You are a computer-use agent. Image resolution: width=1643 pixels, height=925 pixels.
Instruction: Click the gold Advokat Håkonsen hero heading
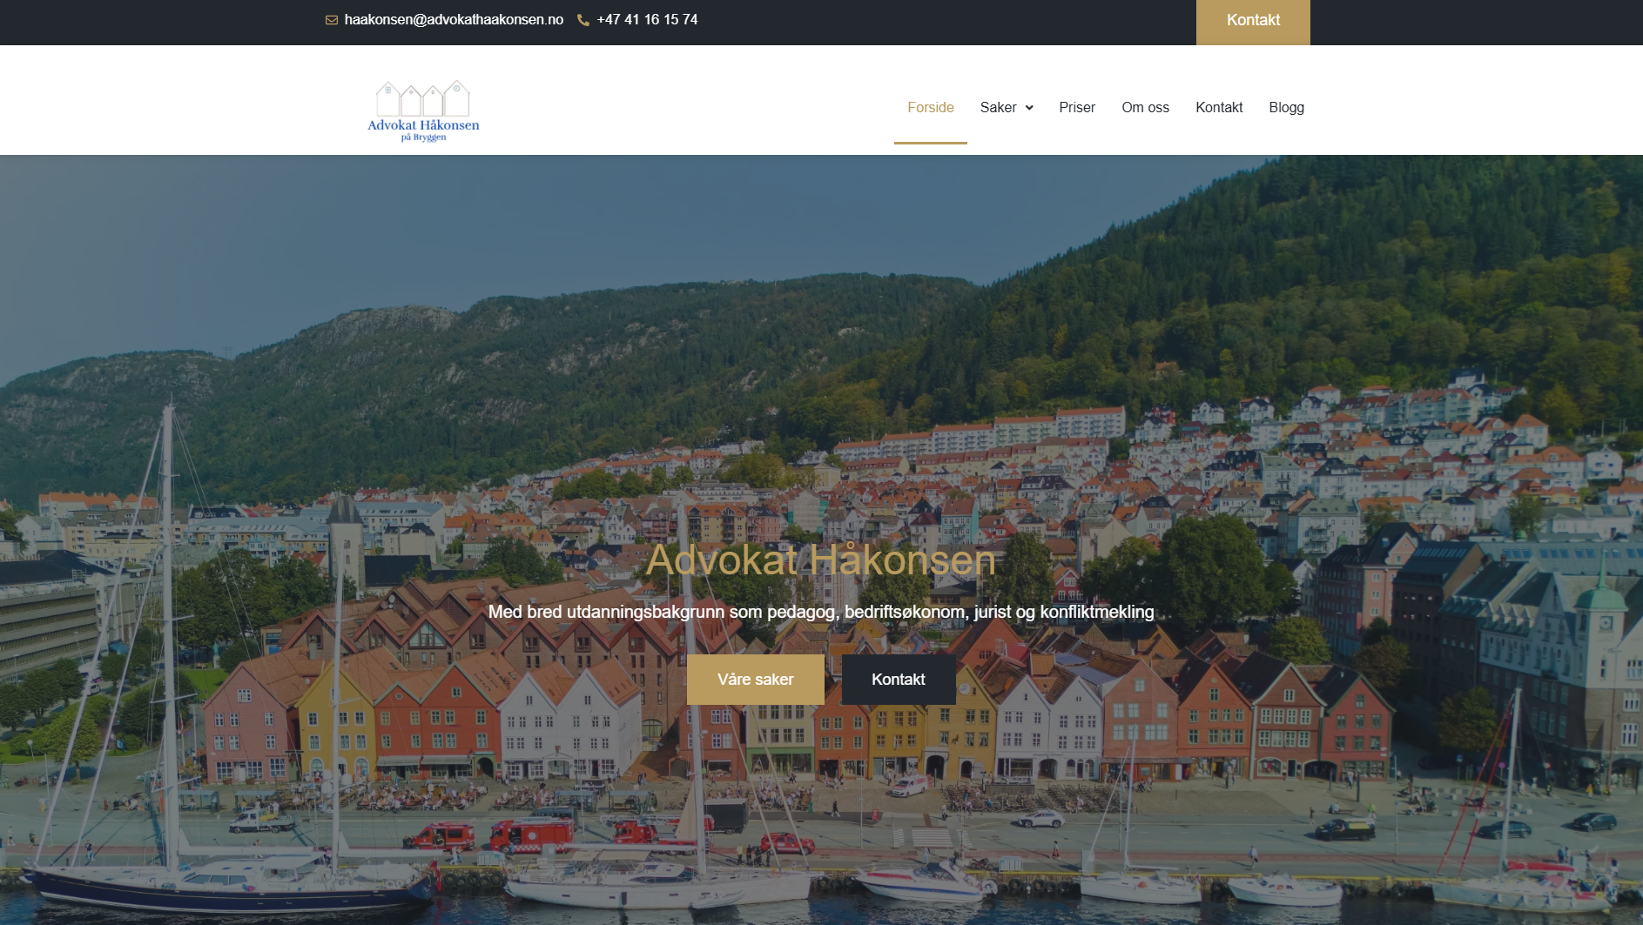click(x=820, y=560)
